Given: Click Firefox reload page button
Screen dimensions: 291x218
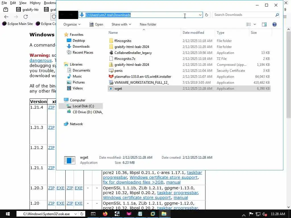Looking at the screenshot, I should [26, 17].
